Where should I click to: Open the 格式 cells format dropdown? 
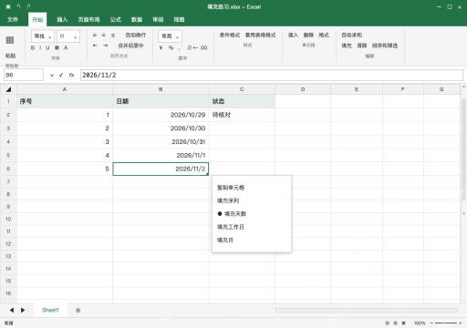(x=324, y=36)
